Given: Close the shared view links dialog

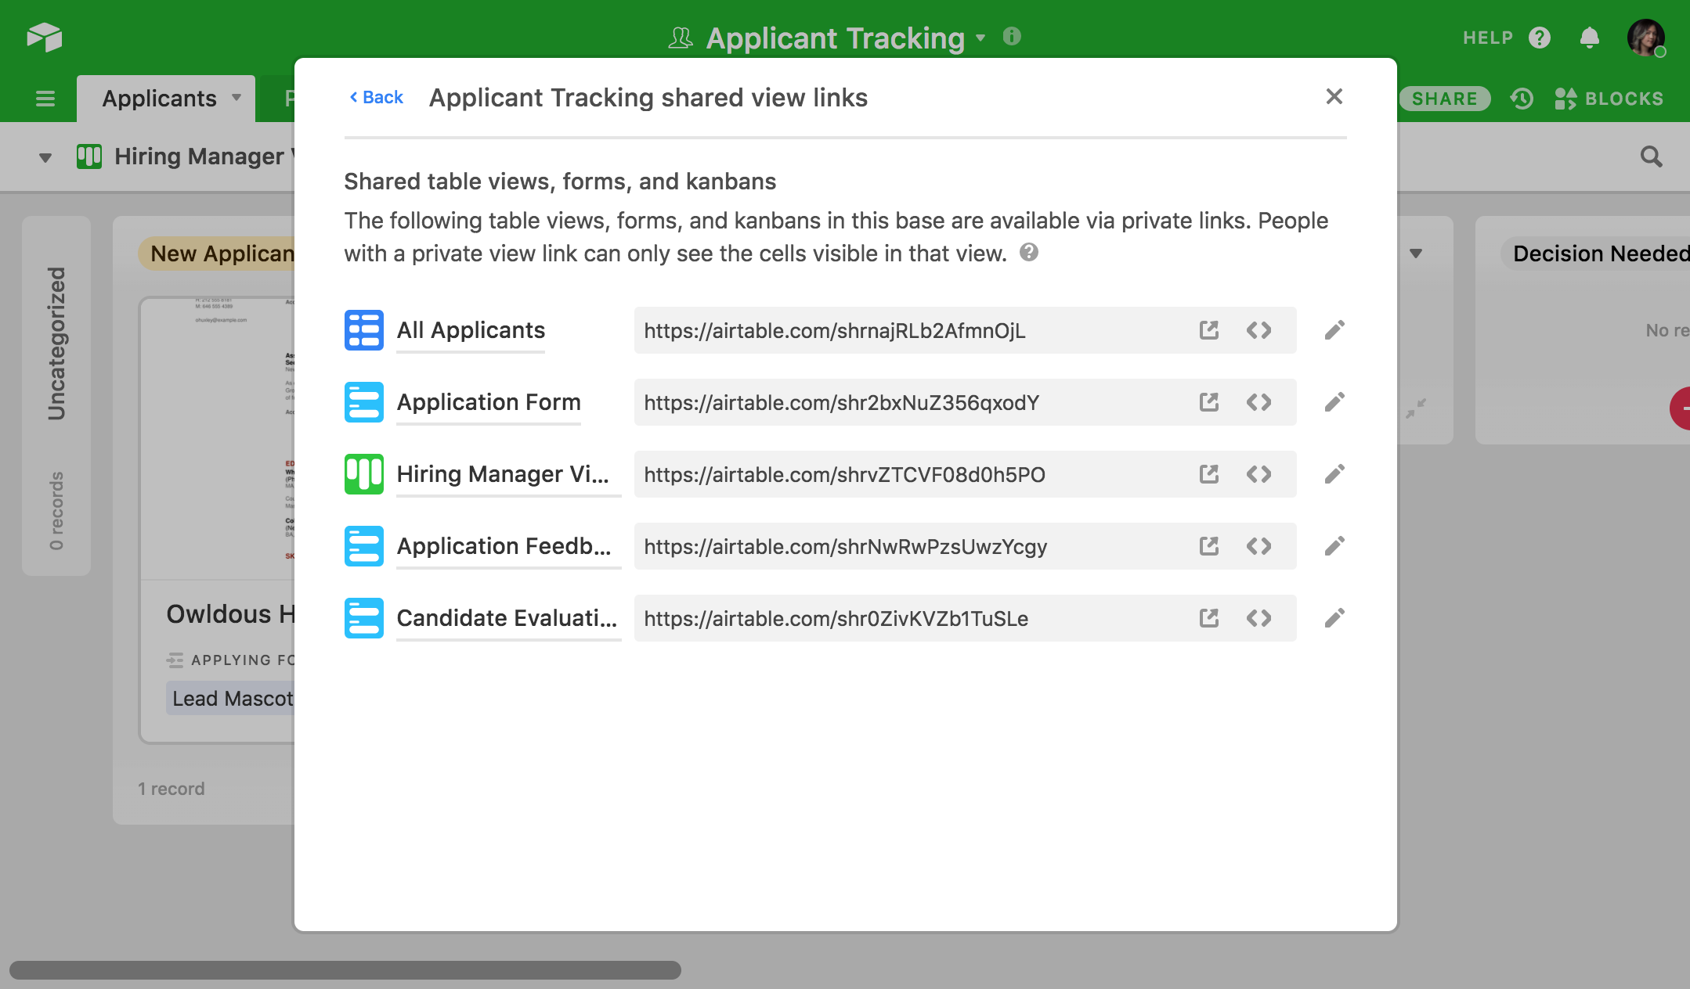Looking at the screenshot, I should [1334, 96].
